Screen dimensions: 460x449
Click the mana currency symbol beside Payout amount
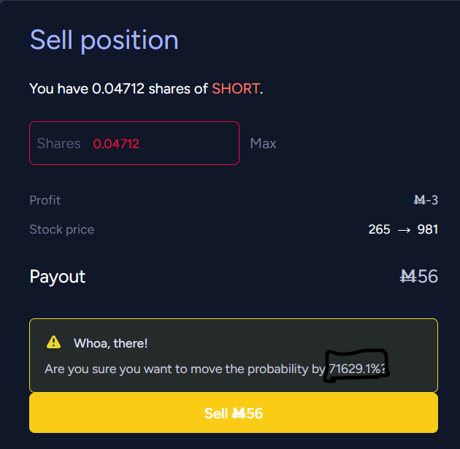tap(408, 277)
